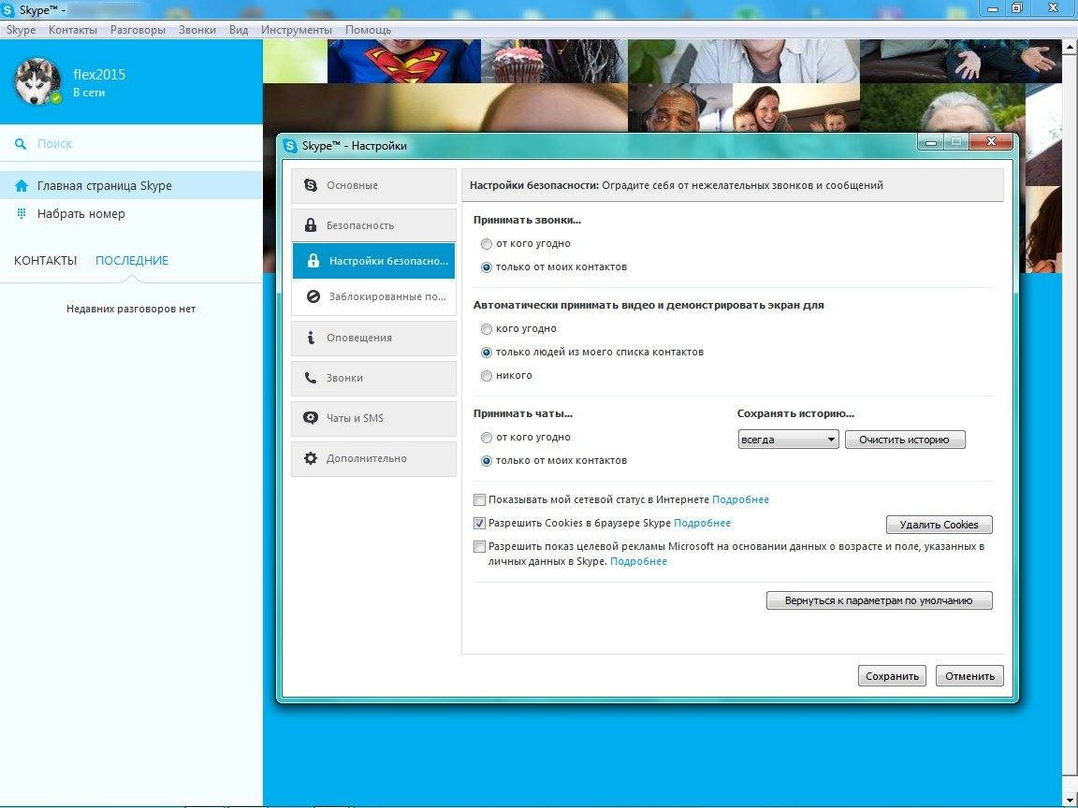Open Чаты и SMS settings section
Screen dimensions: 1078x808
pyautogui.click(x=373, y=418)
